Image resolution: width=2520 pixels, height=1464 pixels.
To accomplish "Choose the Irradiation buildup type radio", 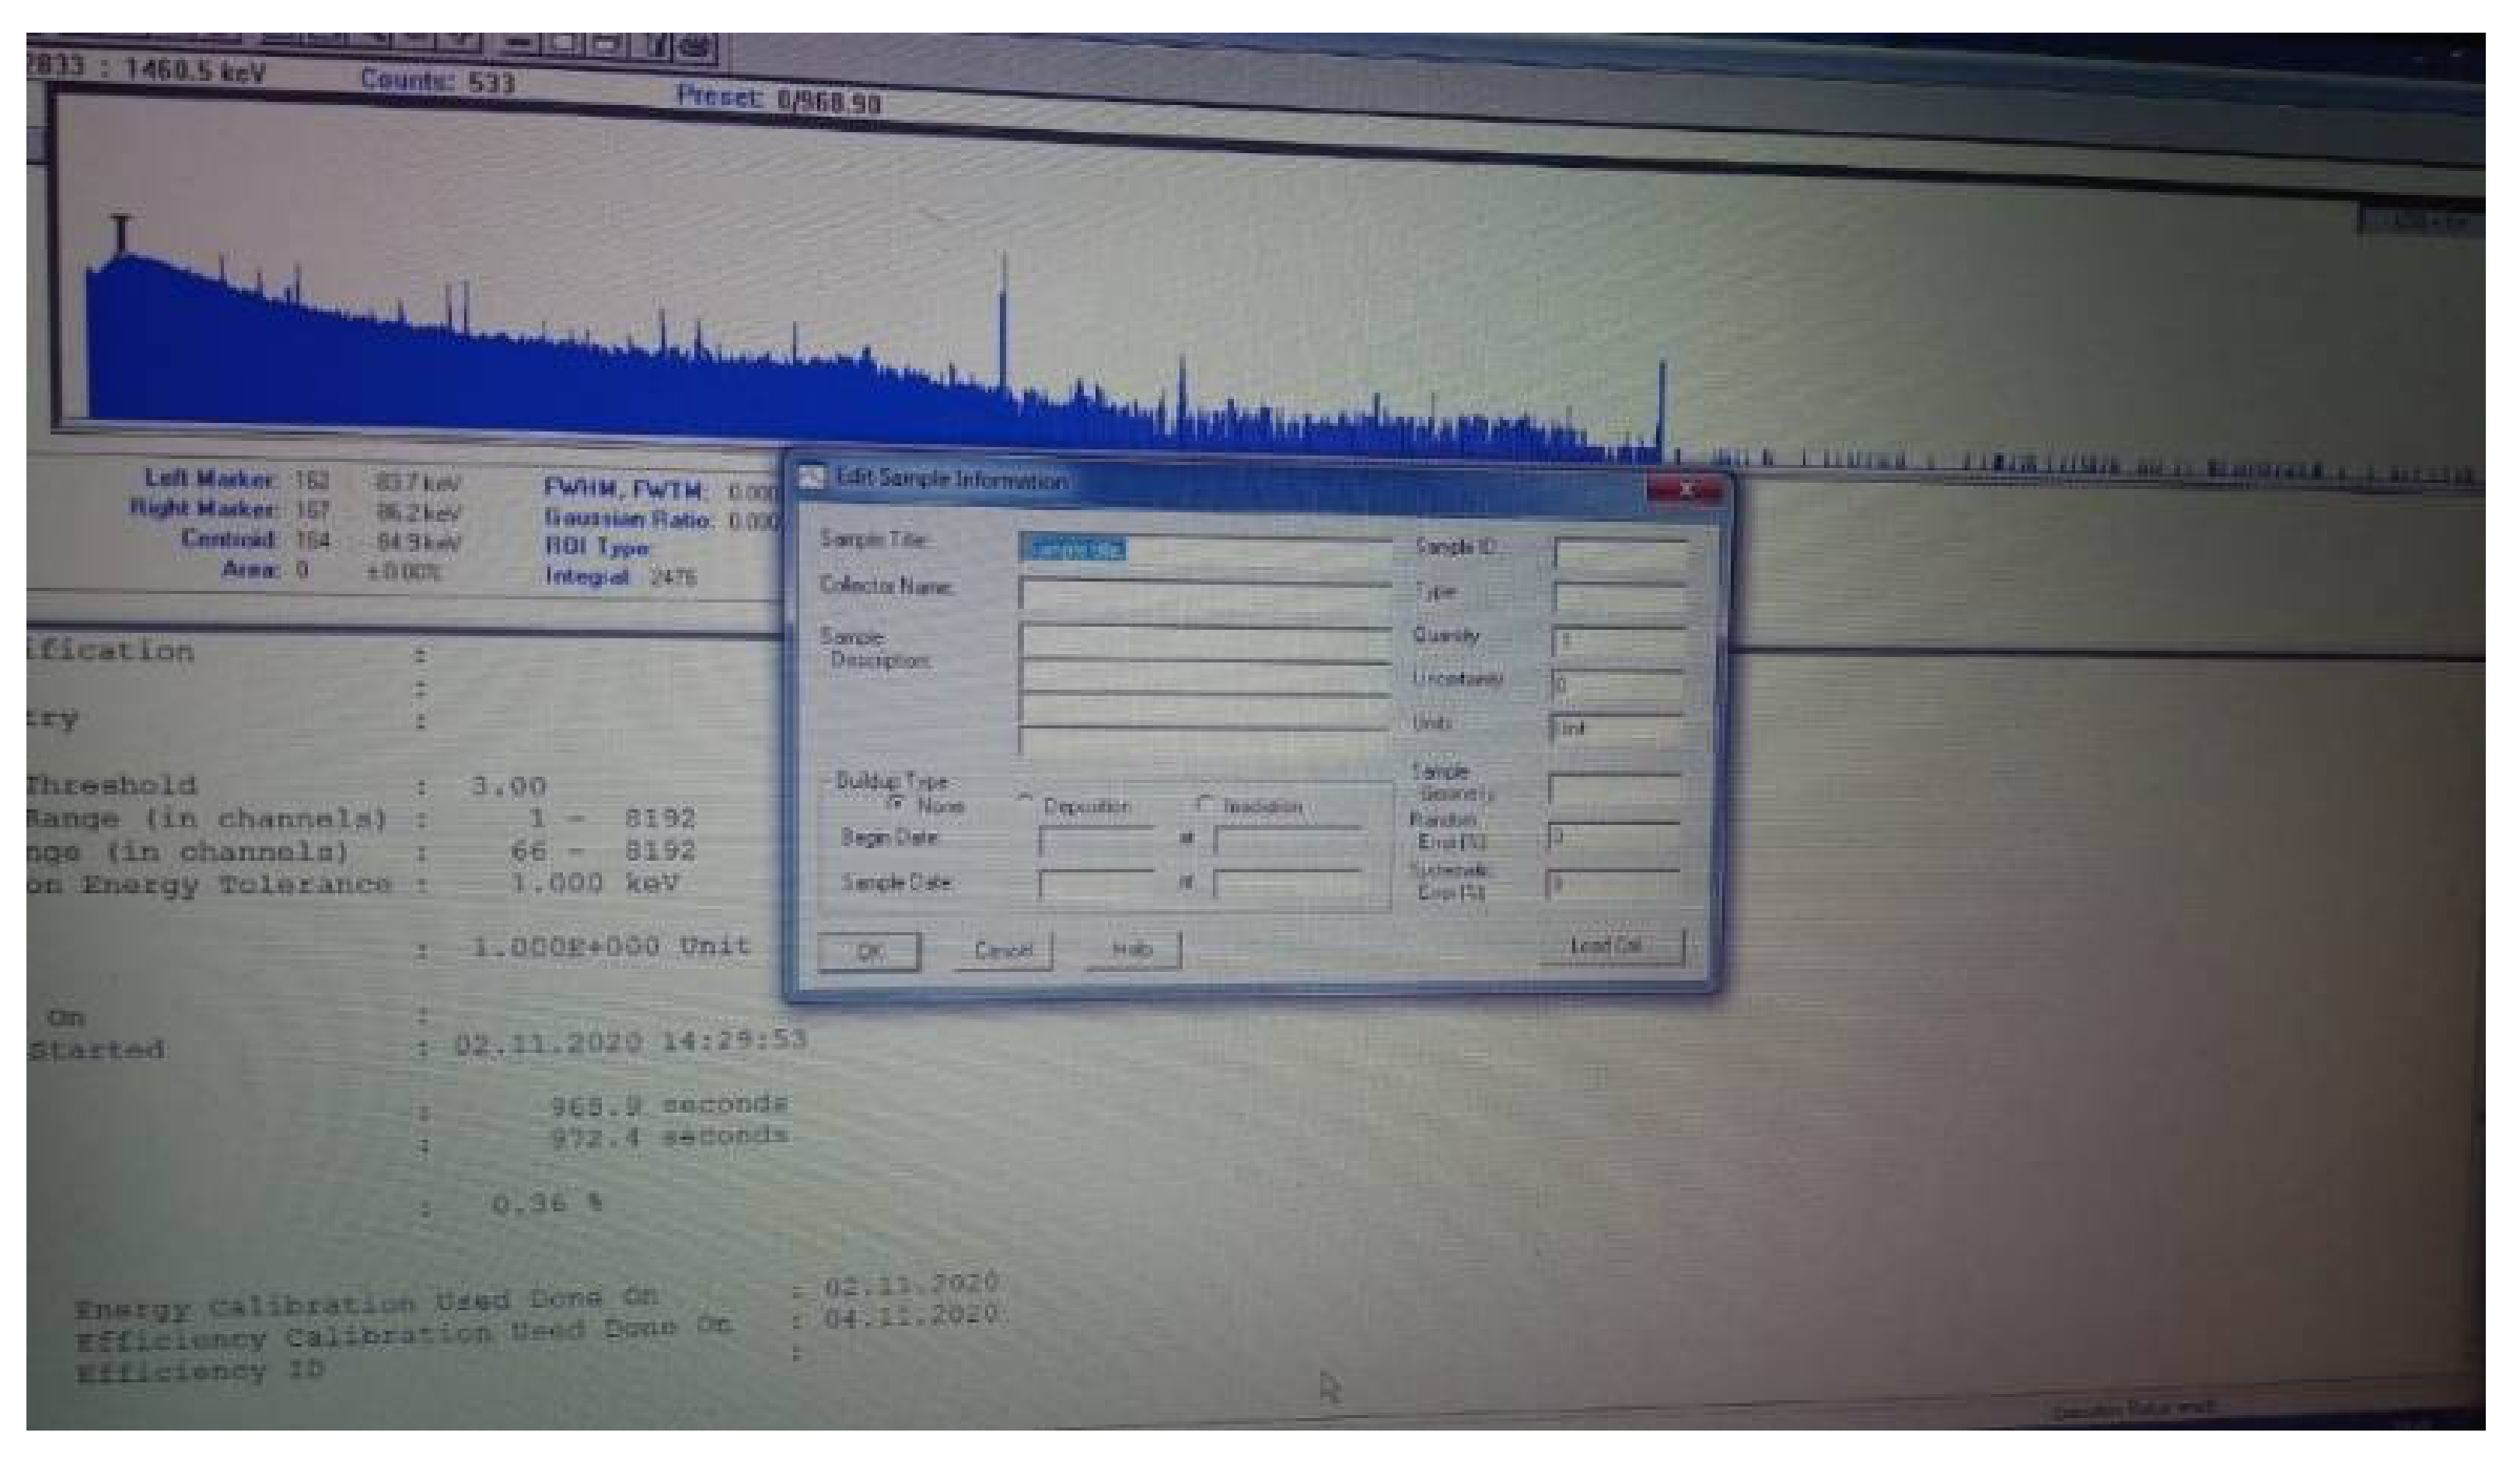I will [x=1205, y=804].
